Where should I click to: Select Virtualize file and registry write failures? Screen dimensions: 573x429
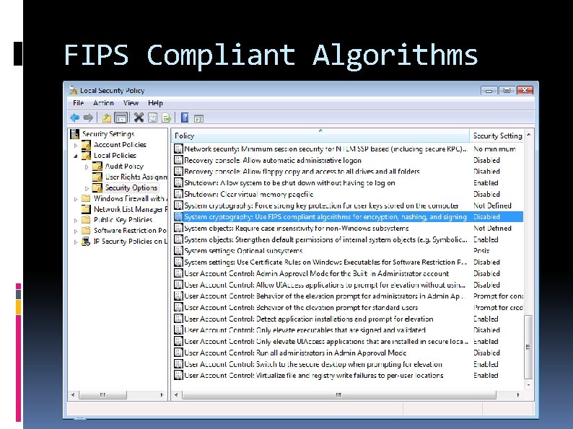click(349, 376)
